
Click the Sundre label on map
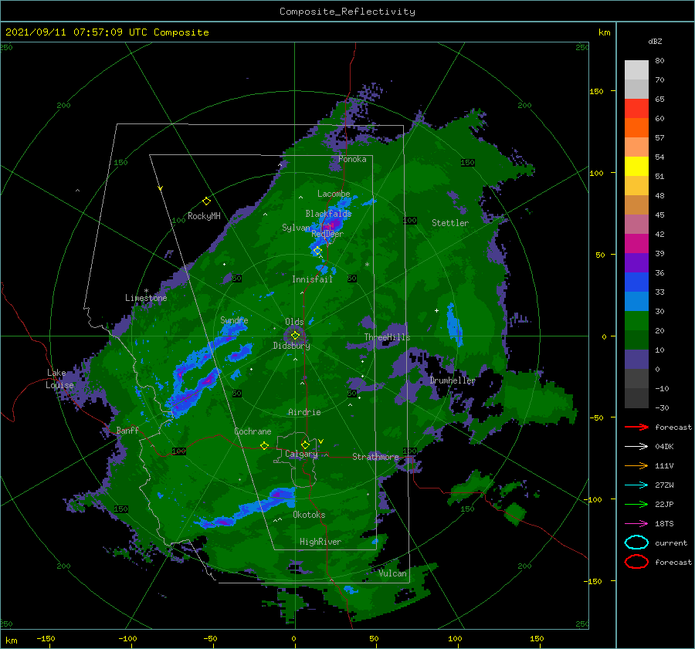pyautogui.click(x=235, y=320)
